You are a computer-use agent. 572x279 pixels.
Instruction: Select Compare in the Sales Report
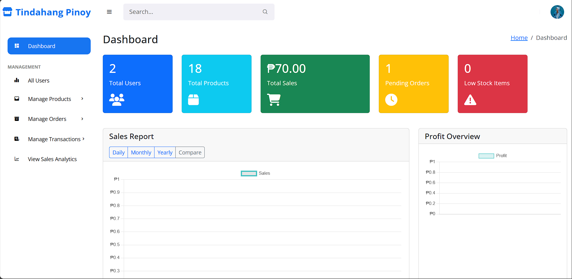point(190,152)
